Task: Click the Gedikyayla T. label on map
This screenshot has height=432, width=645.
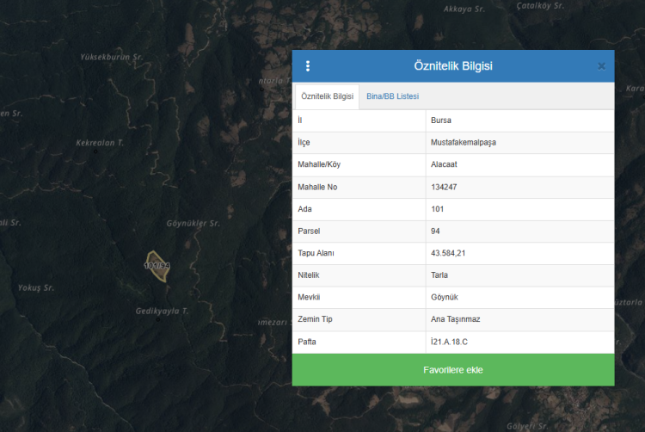Action: pyautogui.click(x=162, y=311)
